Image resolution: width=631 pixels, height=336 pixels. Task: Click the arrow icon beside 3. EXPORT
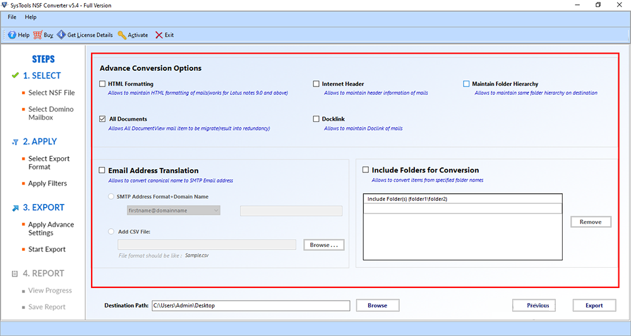[x=15, y=208]
